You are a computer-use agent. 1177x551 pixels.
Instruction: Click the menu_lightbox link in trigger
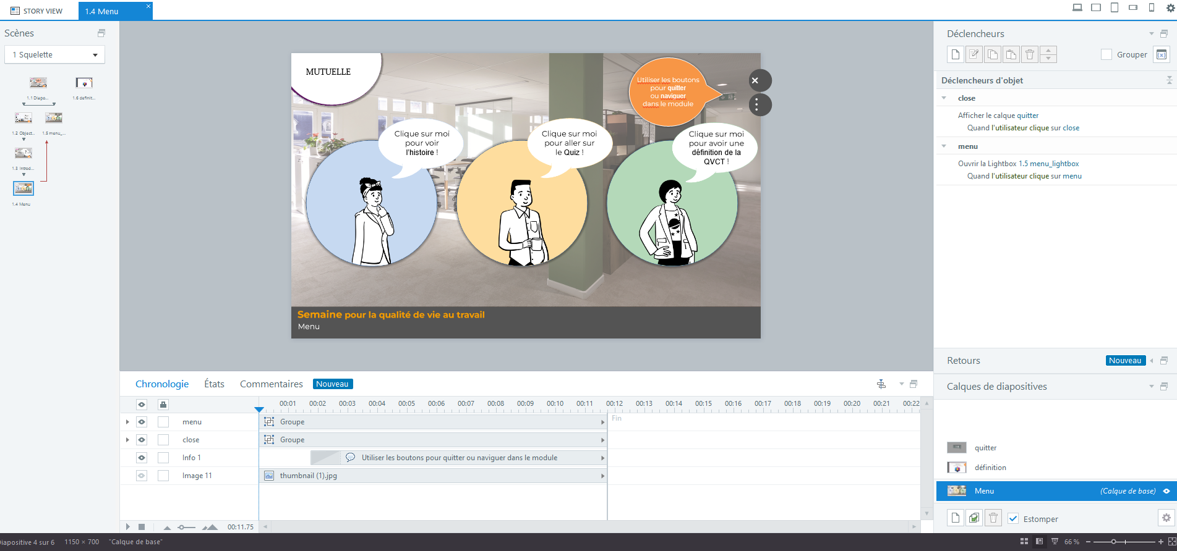1048,164
